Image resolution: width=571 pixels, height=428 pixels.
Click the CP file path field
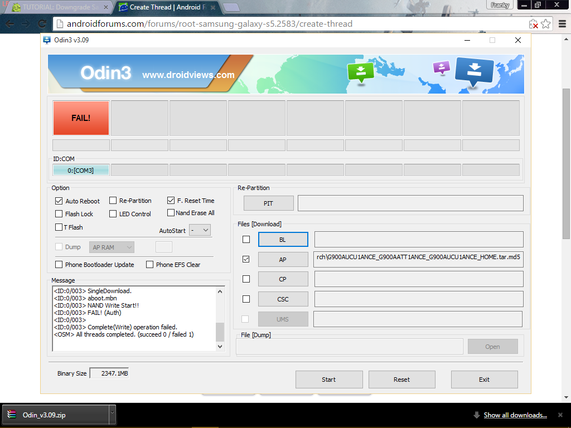tap(419, 279)
